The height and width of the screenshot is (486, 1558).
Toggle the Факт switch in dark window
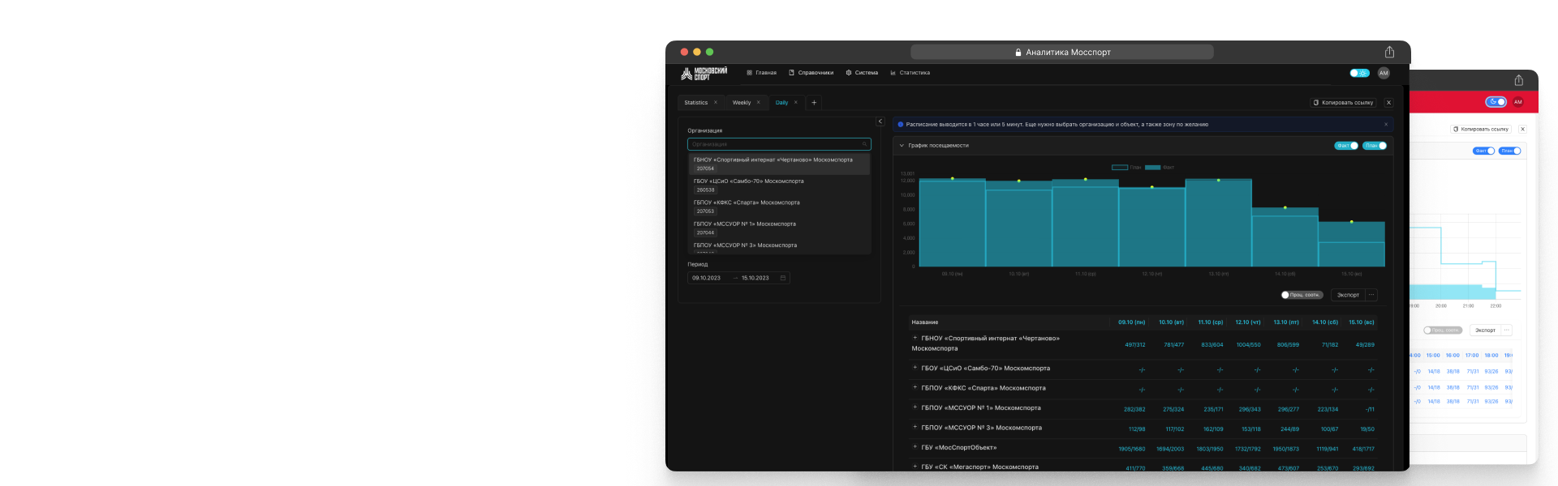pos(1347,146)
